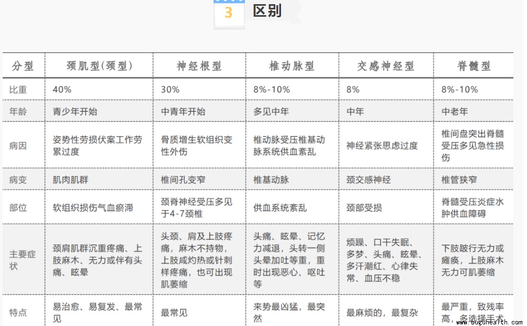Select the "交感神经型" column header
Screen dimensions: 527x326
[x=385, y=66]
